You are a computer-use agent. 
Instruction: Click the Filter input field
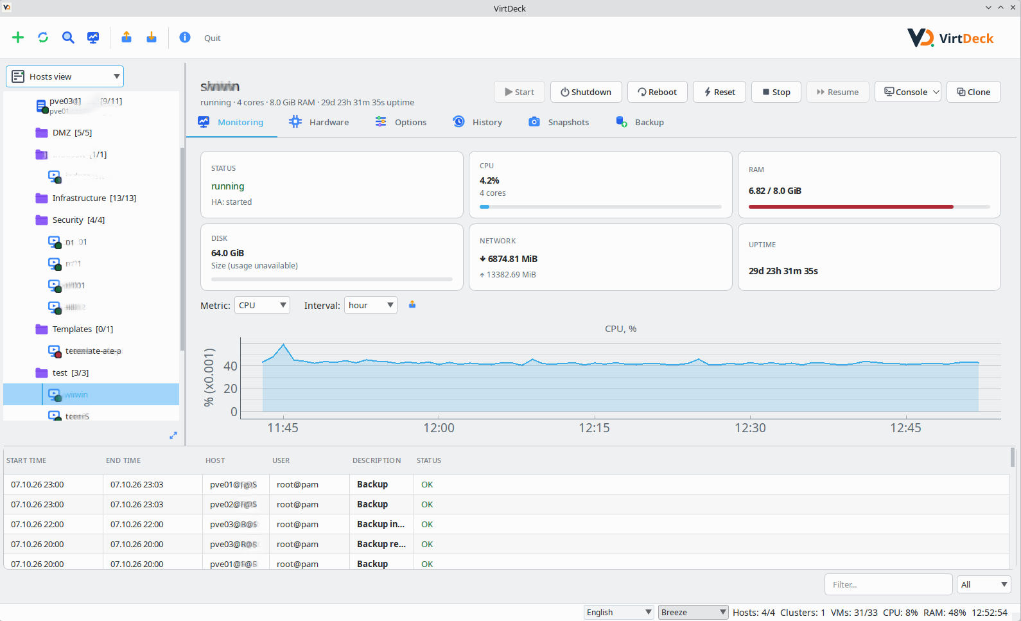(888, 584)
